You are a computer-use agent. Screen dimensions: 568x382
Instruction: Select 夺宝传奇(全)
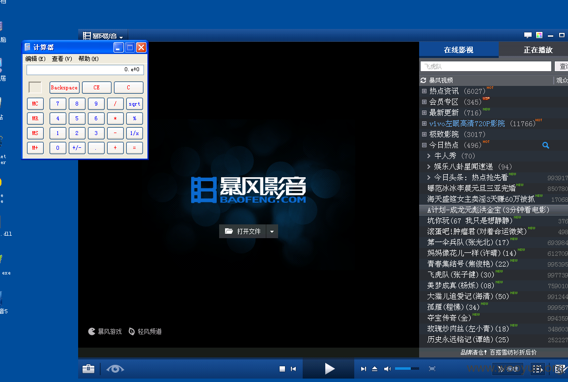[x=449, y=318]
